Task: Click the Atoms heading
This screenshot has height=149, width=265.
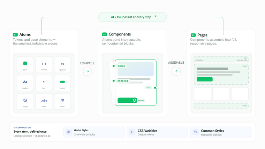Action: (25, 34)
